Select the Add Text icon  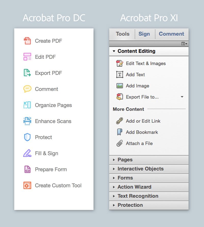[x=119, y=74]
